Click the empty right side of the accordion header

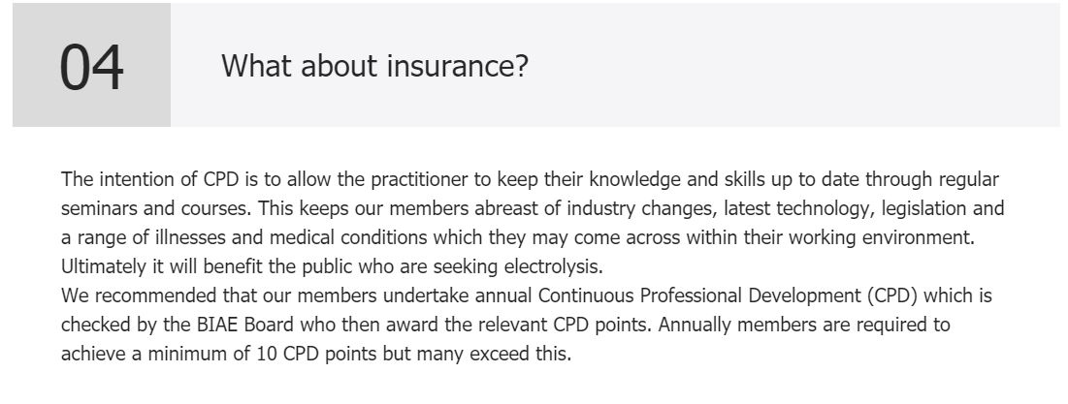pyautogui.click(x=825, y=66)
